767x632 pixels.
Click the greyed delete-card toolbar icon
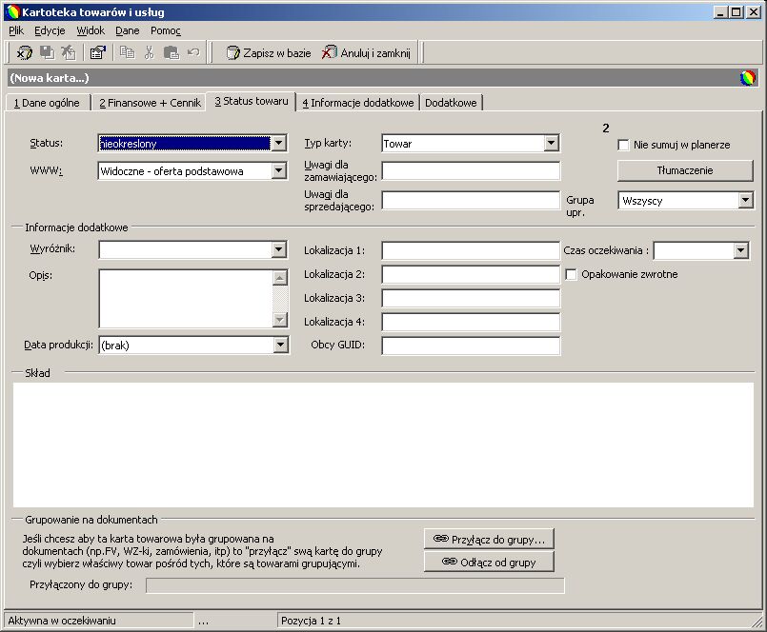[69, 52]
